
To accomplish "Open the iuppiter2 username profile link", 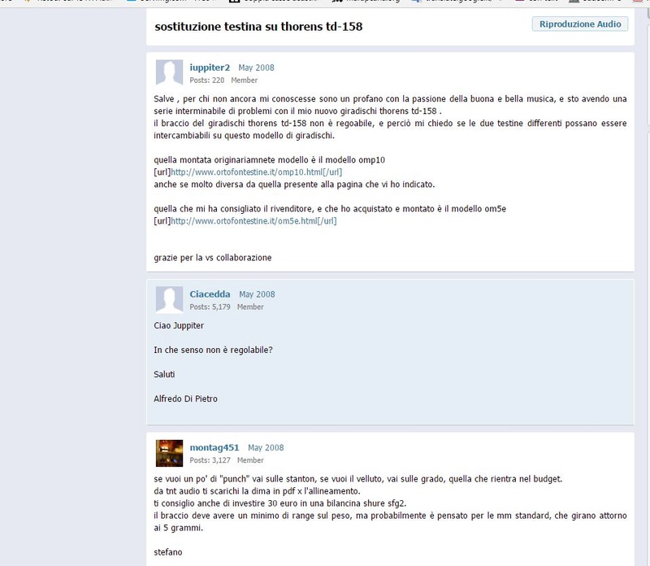I will pos(210,67).
